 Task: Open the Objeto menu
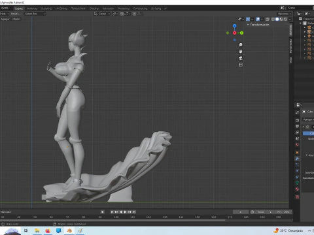16,19
